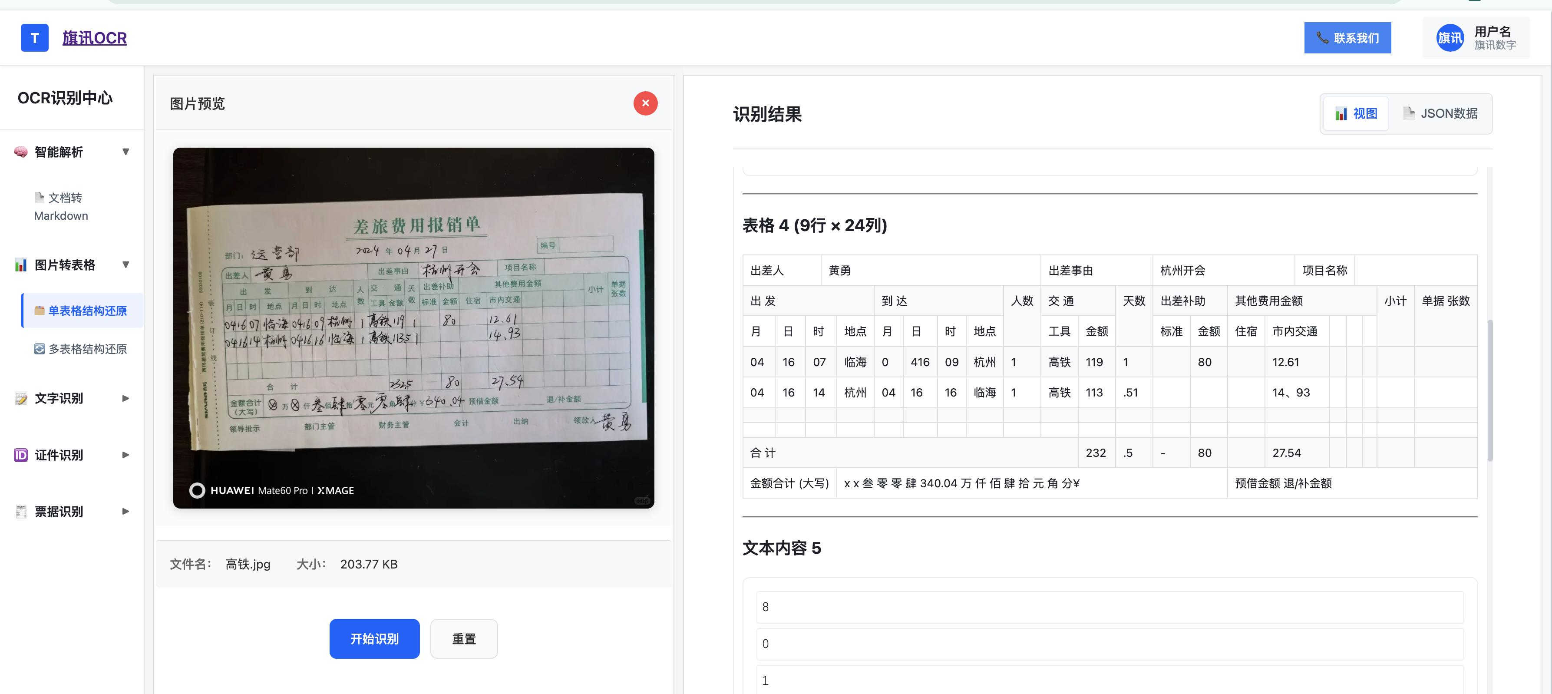Viewport: 1552px width, 694px height.
Task: Switch to the JSON数据 tab
Action: (x=1440, y=113)
